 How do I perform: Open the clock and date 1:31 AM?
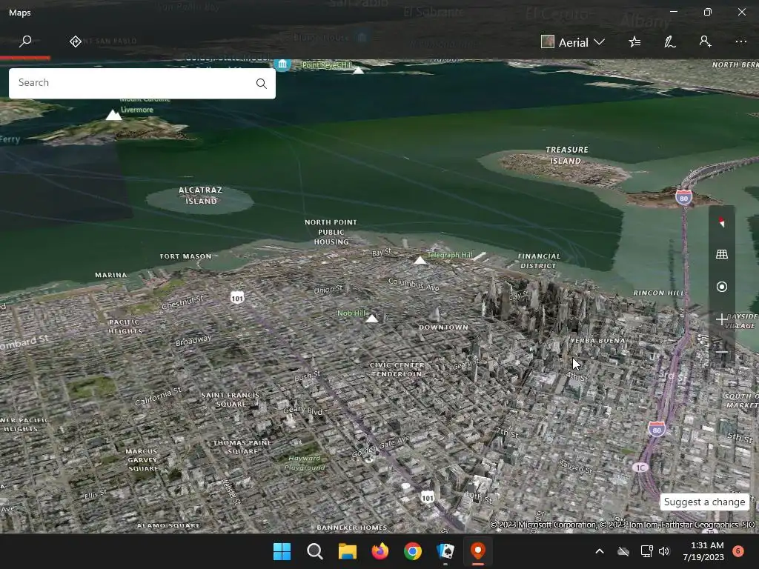tap(703, 551)
